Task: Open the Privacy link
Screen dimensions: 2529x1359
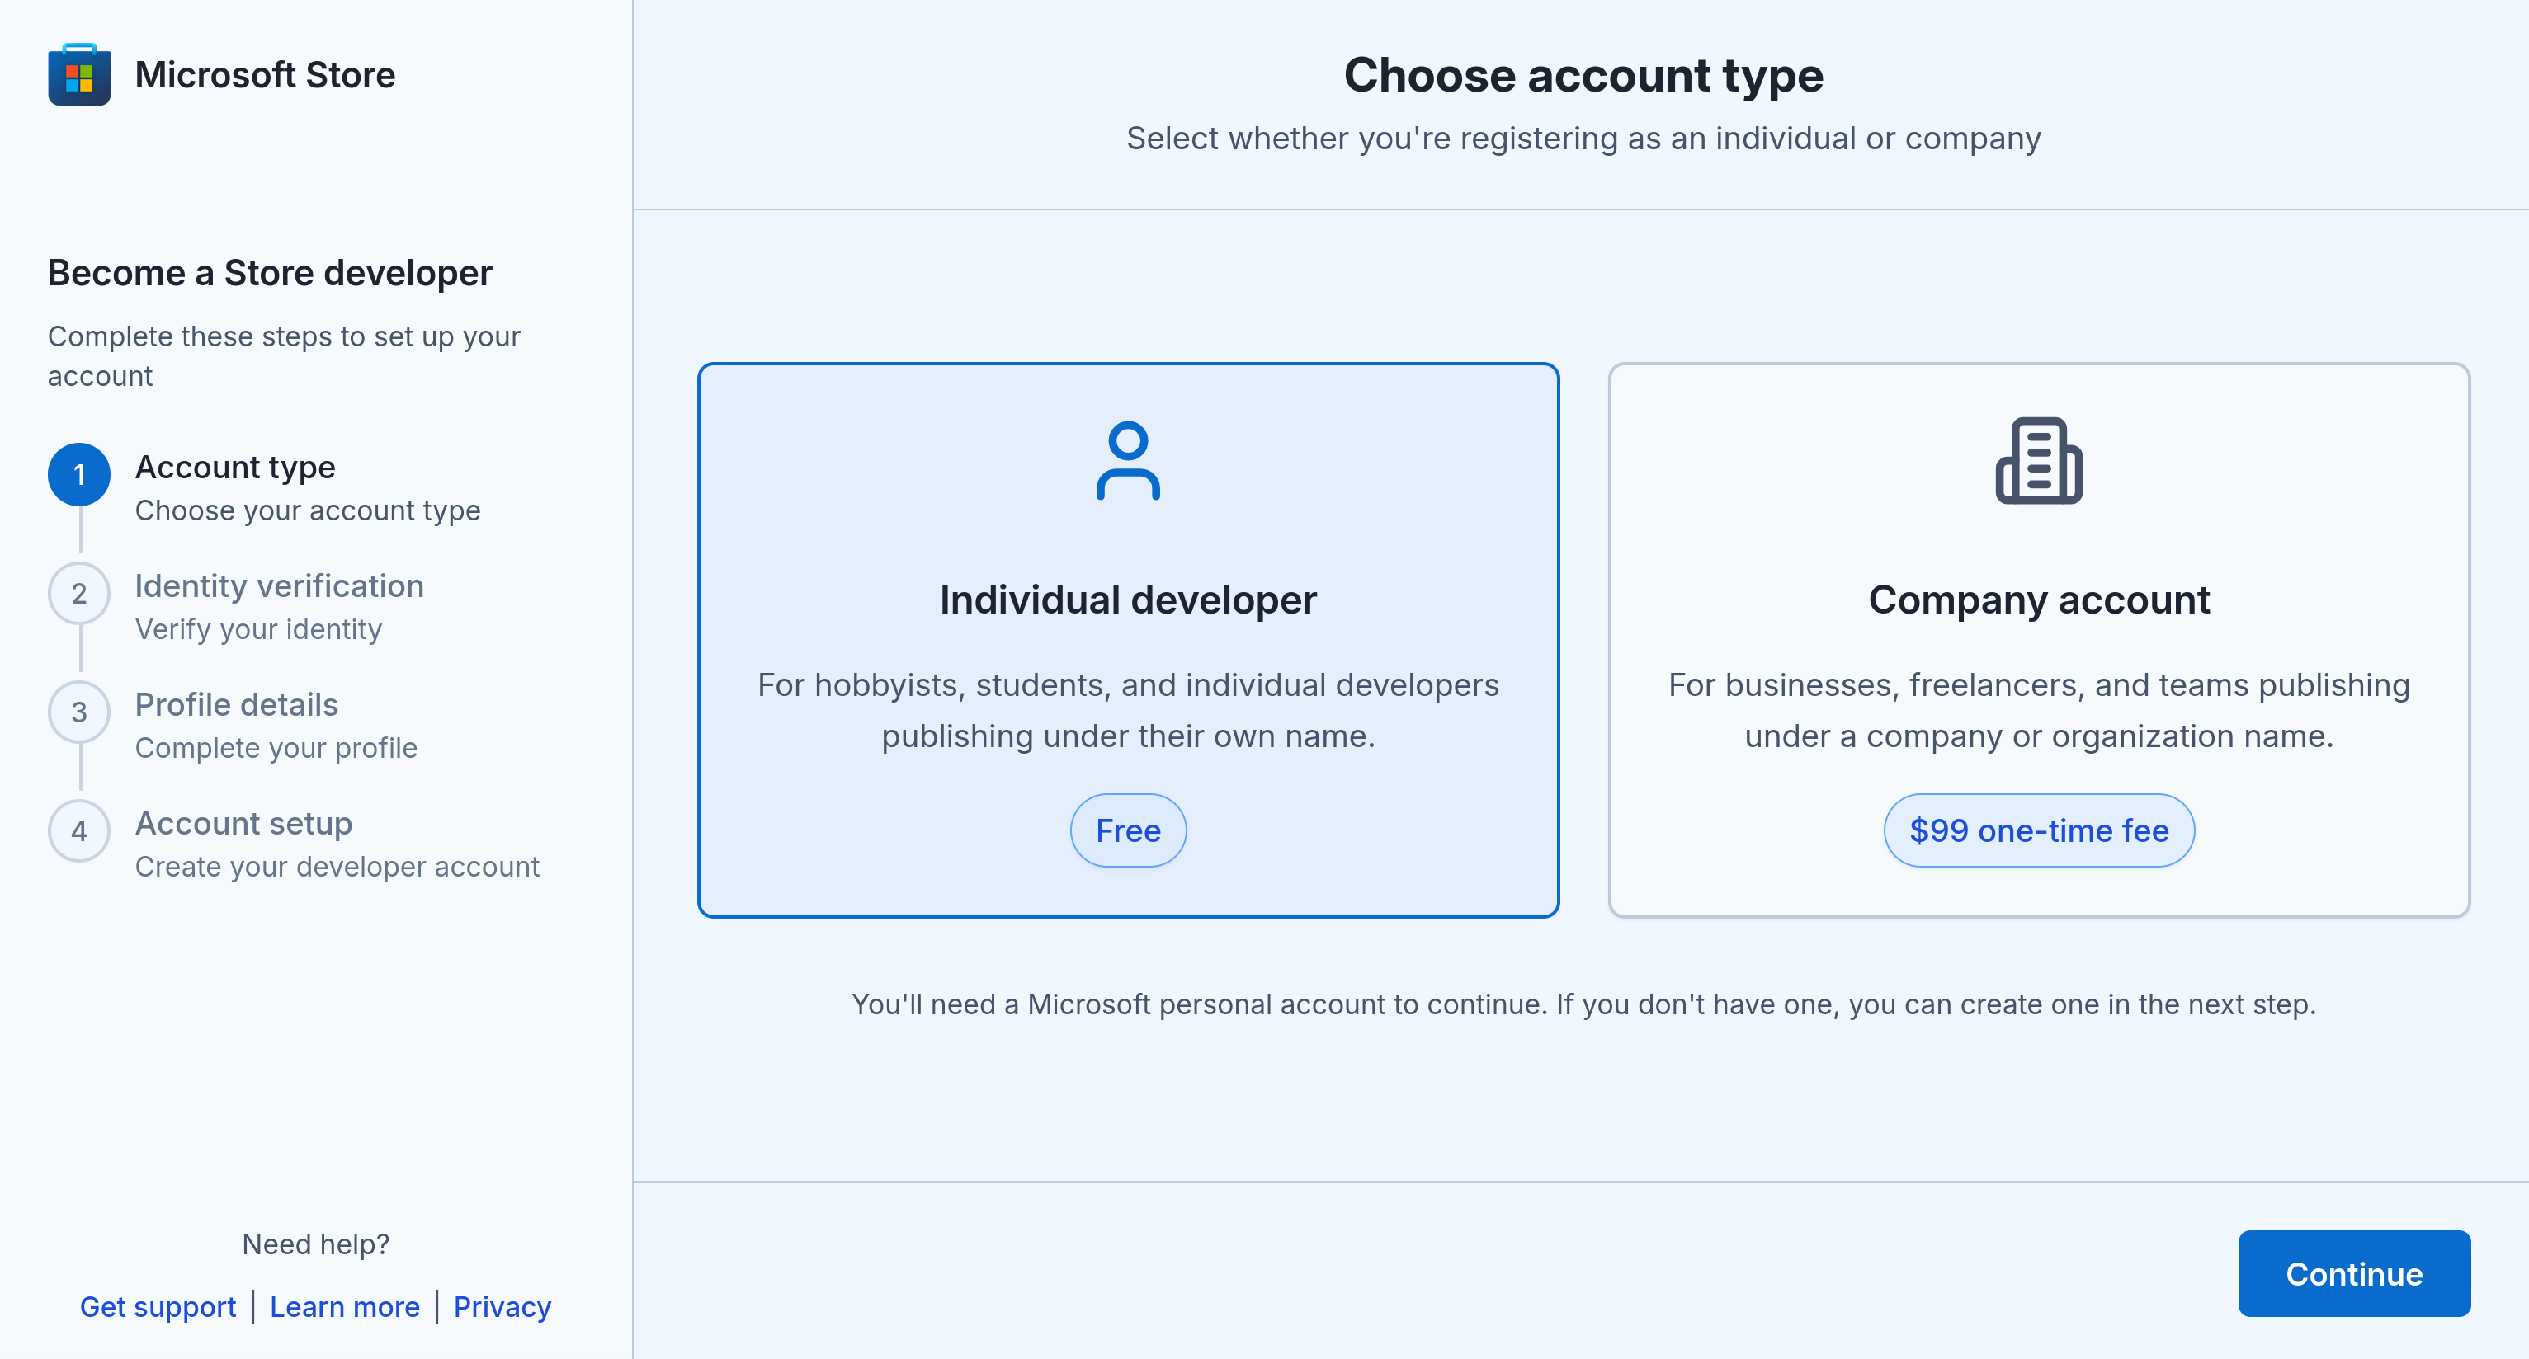Action: (502, 1307)
